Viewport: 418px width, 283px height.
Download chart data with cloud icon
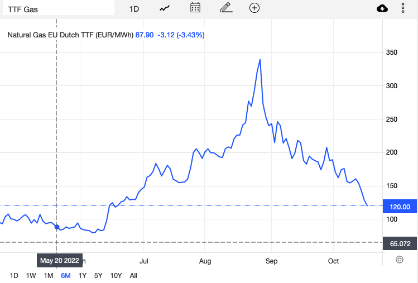pyautogui.click(x=382, y=8)
